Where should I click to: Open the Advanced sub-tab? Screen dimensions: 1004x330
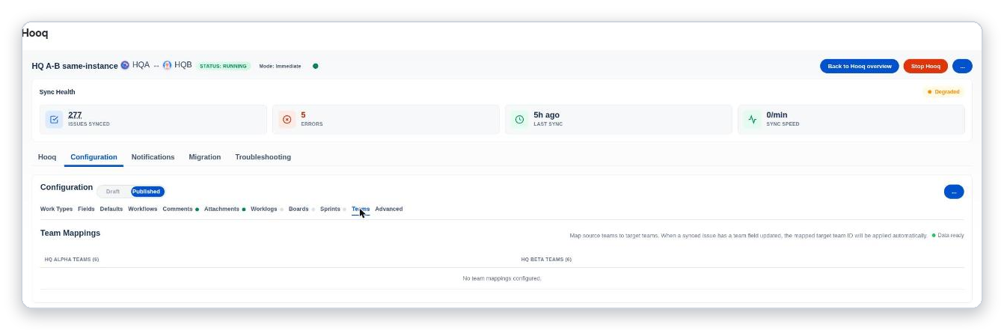click(x=389, y=209)
